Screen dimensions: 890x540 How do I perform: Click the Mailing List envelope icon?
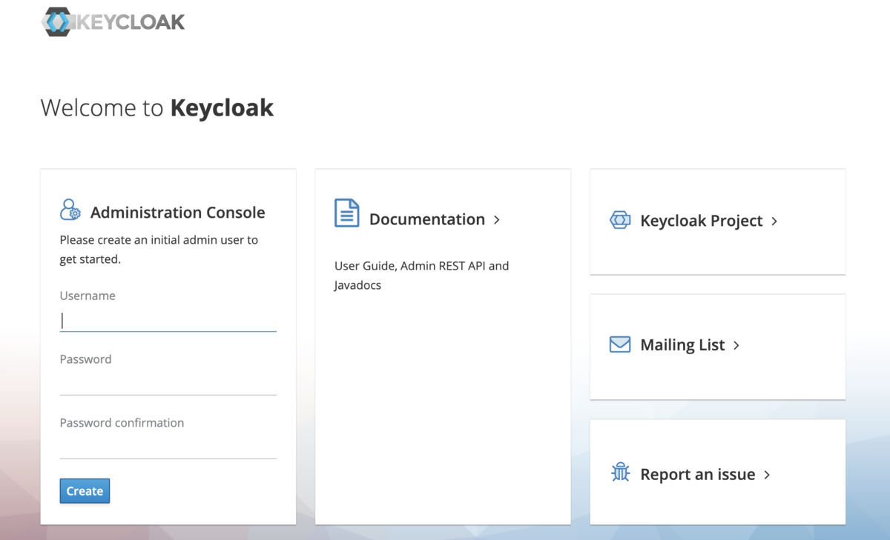[x=620, y=344]
